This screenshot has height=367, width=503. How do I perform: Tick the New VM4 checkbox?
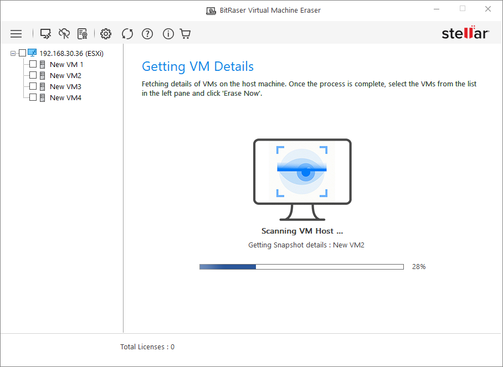pyautogui.click(x=33, y=97)
